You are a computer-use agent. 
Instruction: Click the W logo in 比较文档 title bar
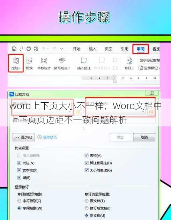click(x=12, y=94)
